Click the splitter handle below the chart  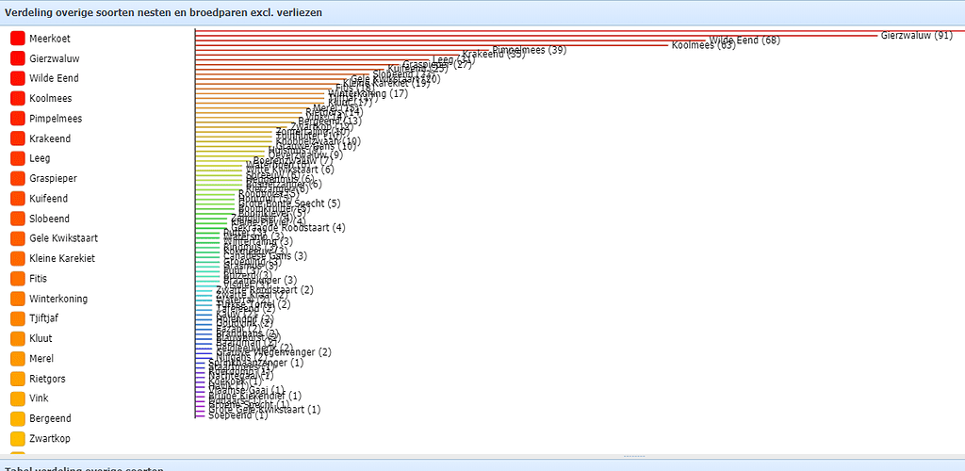click(633, 456)
